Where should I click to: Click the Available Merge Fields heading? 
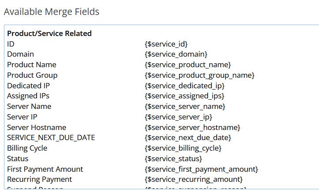[x=52, y=12]
